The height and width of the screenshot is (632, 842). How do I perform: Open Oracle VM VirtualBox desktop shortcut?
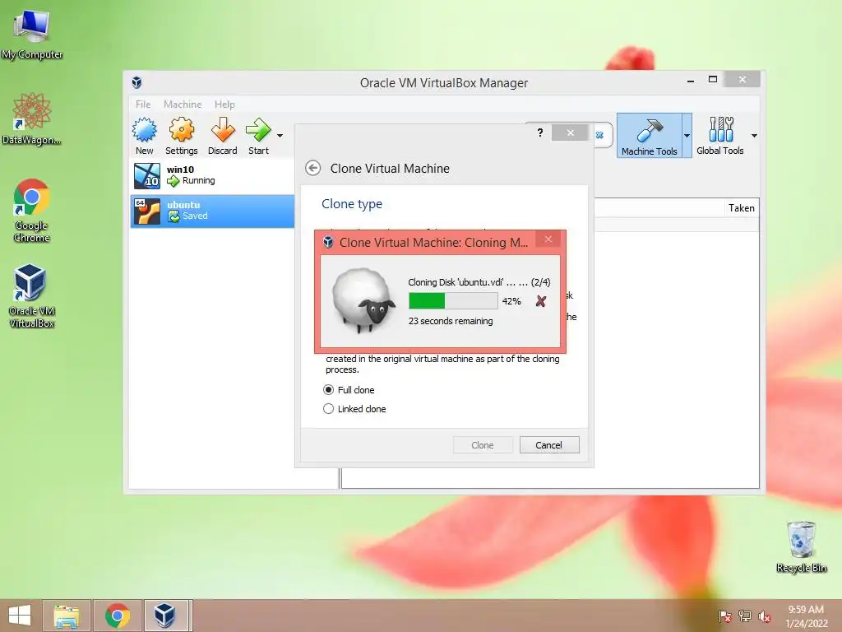coord(32,295)
